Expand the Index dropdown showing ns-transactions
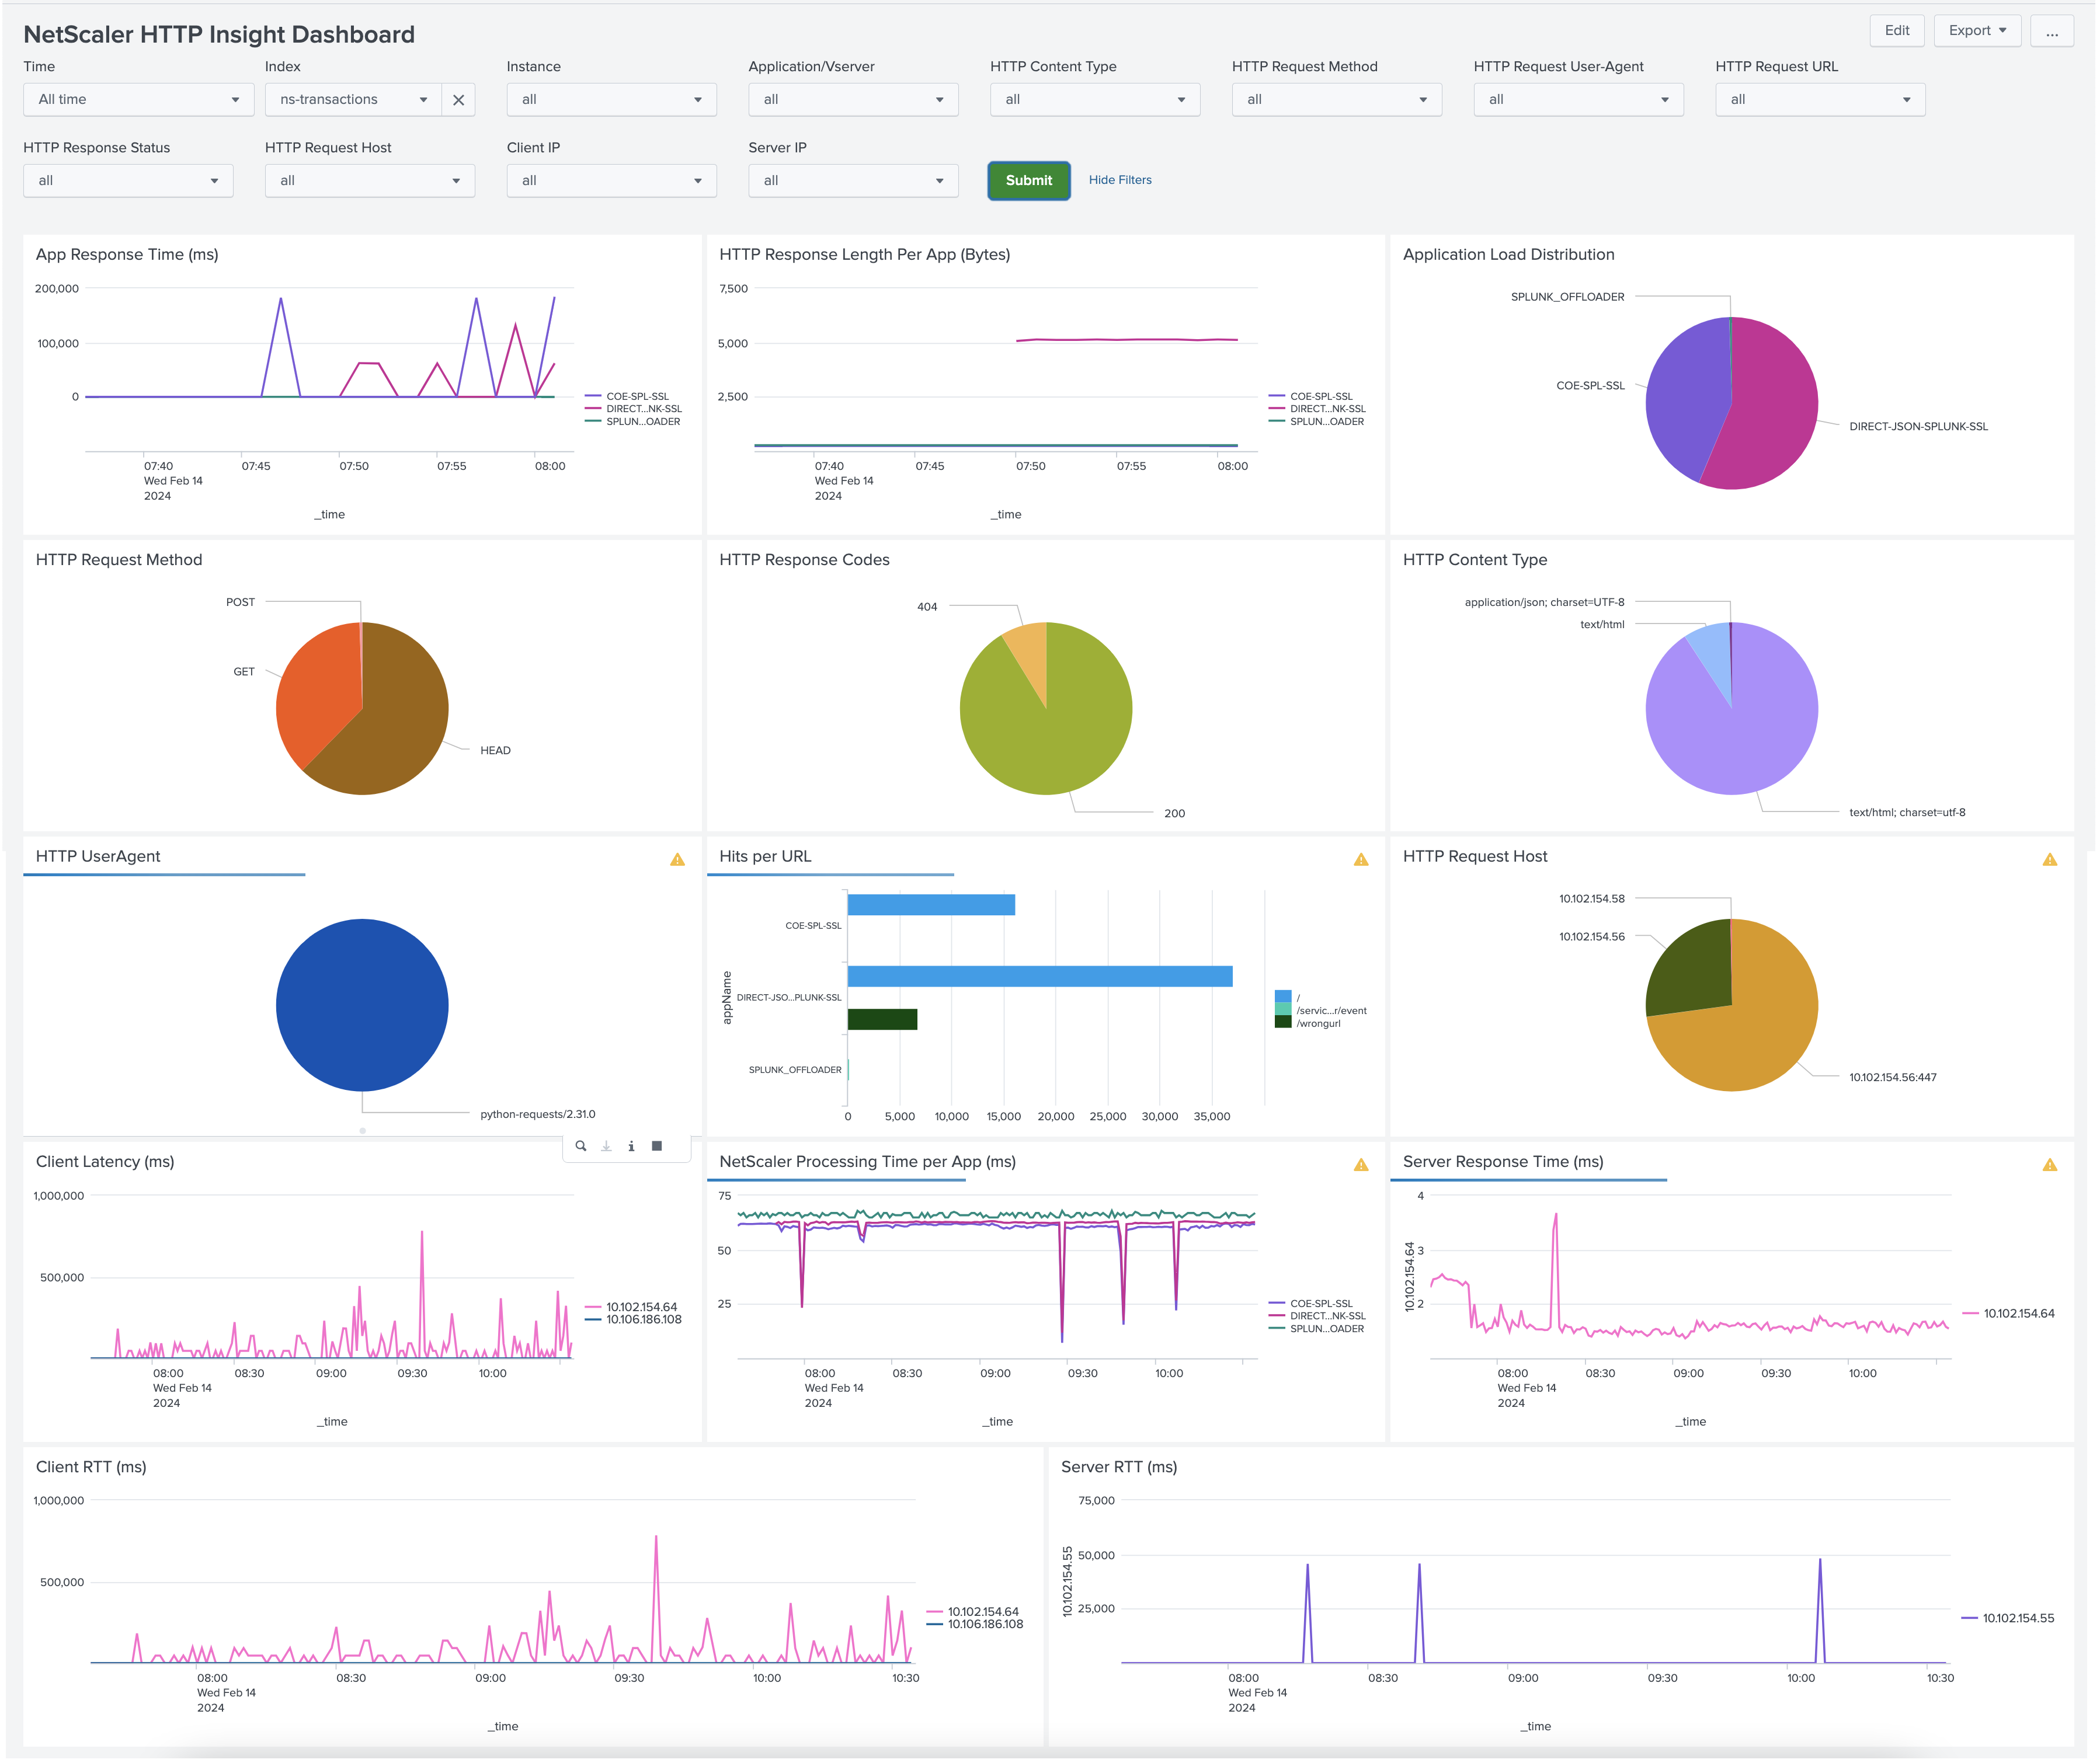The width and height of the screenshot is (2100, 1763). 353,100
